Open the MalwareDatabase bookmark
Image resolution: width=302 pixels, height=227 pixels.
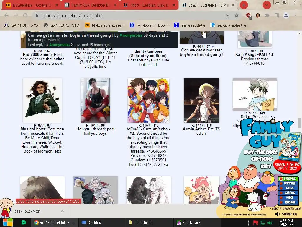point(105,25)
